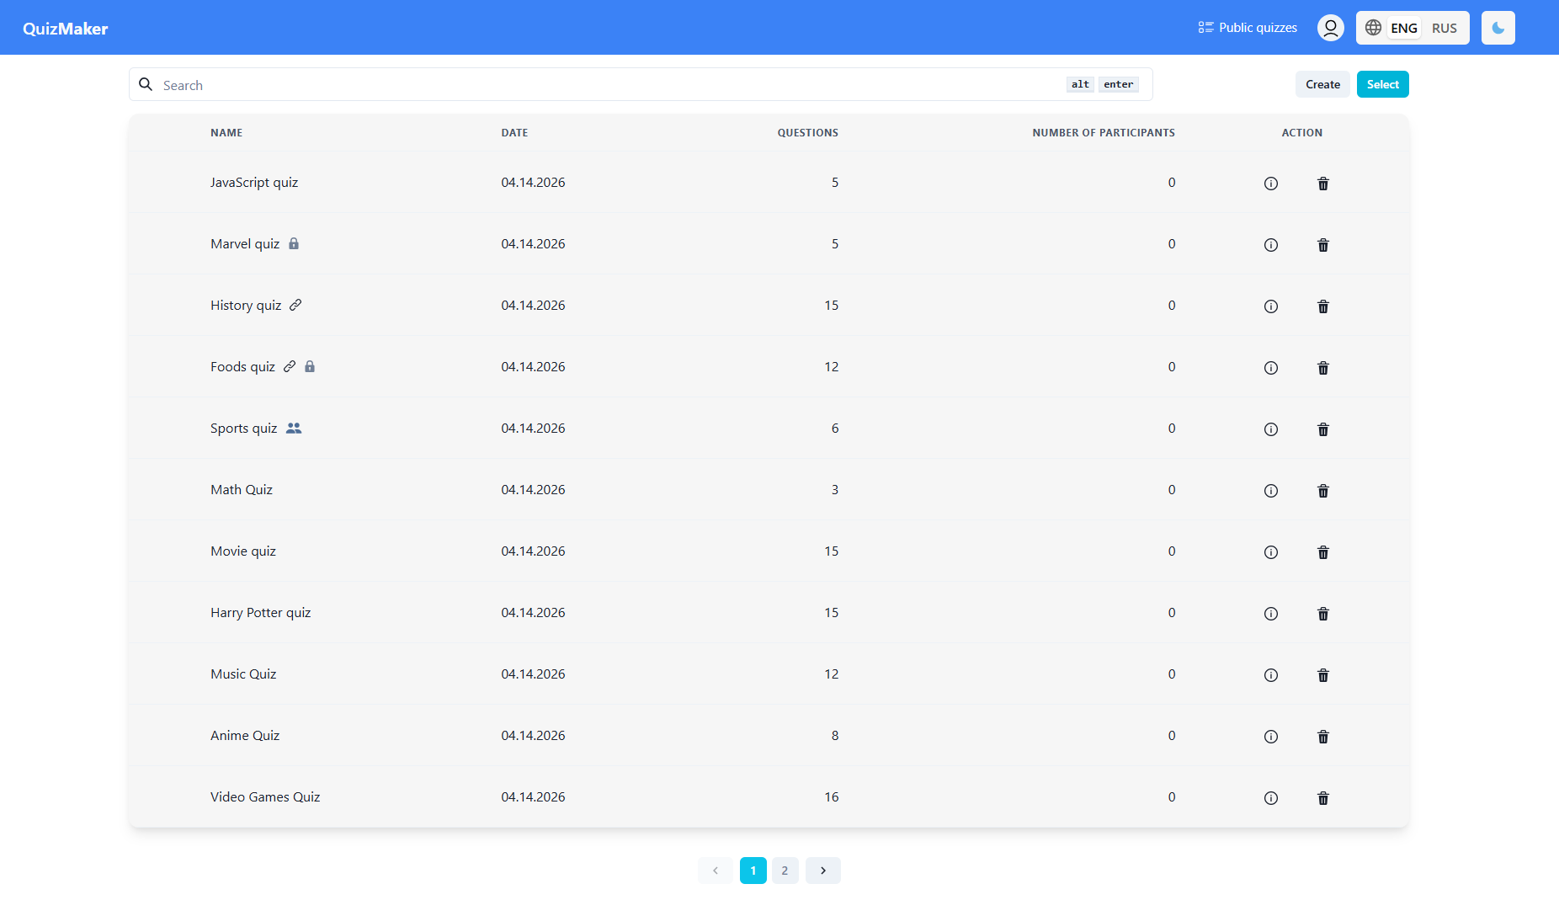Show info for Harry Potter quiz
The width and height of the screenshot is (1559, 900).
pyautogui.click(x=1270, y=614)
